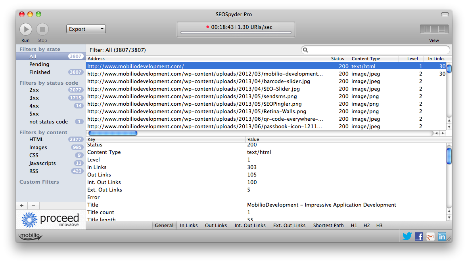Select the Finished state filter

51,72
